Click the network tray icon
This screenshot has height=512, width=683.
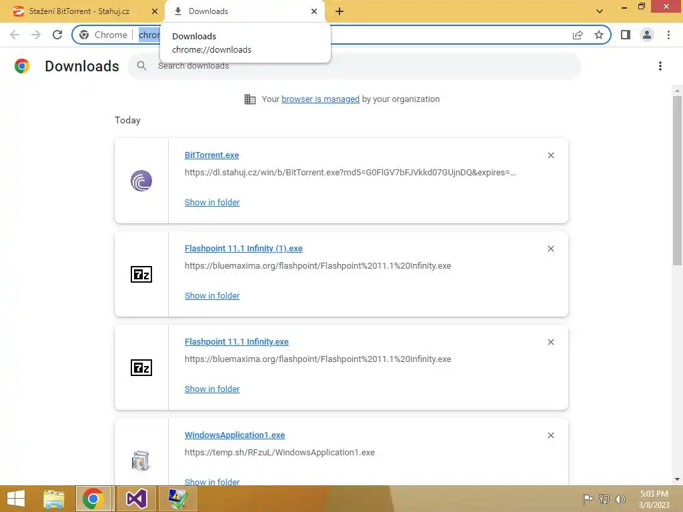point(604,499)
